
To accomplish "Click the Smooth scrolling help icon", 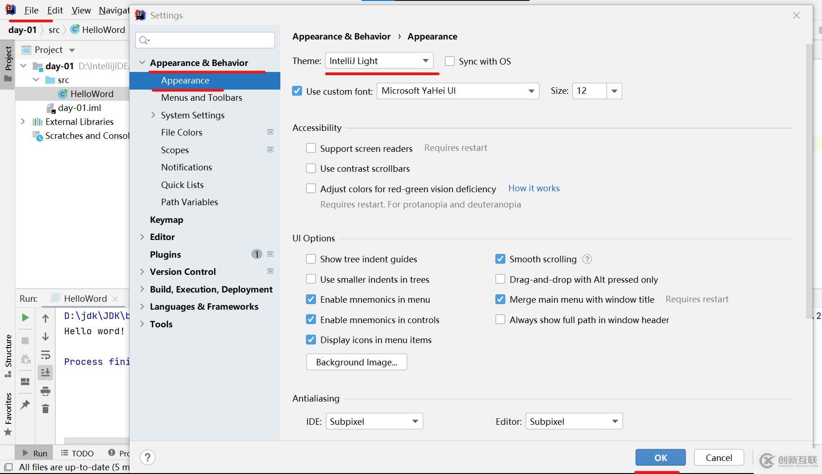I will (587, 260).
